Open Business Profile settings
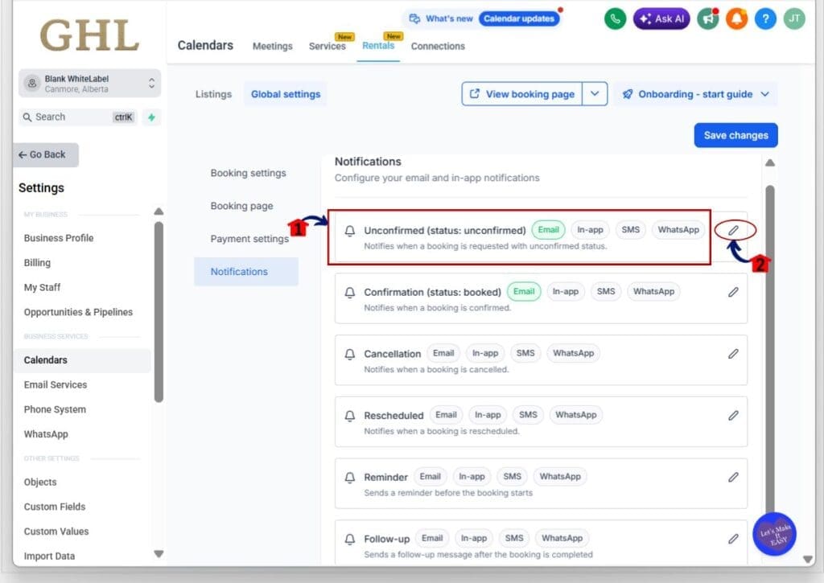This screenshot has width=824, height=583. point(59,238)
